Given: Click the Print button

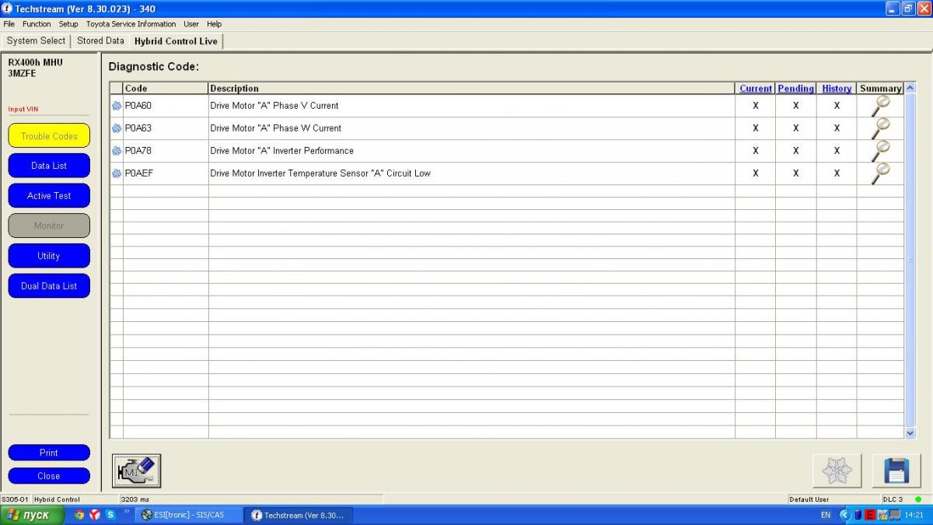Looking at the screenshot, I should click(49, 453).
